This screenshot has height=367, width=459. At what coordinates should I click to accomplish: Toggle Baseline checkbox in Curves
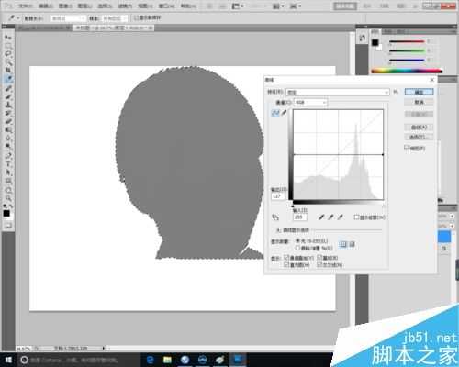319,258
